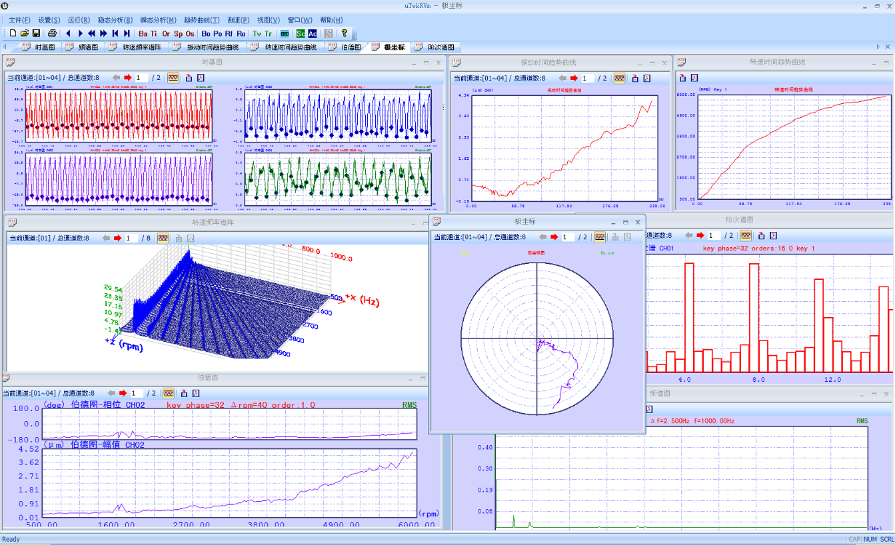
Task: Click the skip-to-last-record playback icon
Action: (127, 33)
